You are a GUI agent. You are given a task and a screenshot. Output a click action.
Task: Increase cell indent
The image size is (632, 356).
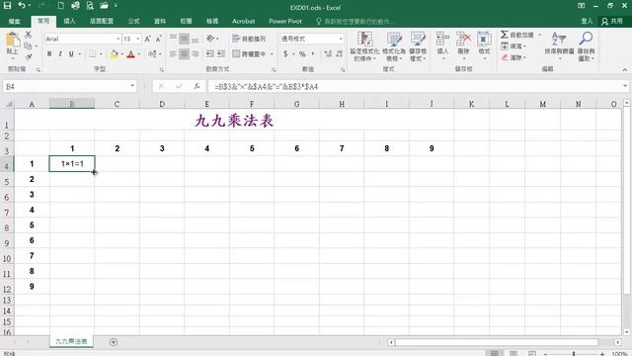tap(221, 53)
